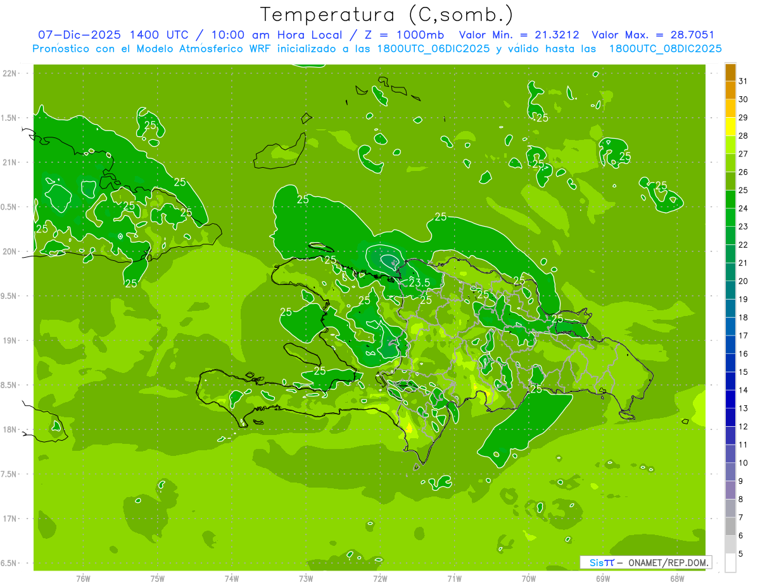The width and height of the screenshot is (760, 587).
Task: Click the '72W' longitude axis label
Action: coord(380,578)
